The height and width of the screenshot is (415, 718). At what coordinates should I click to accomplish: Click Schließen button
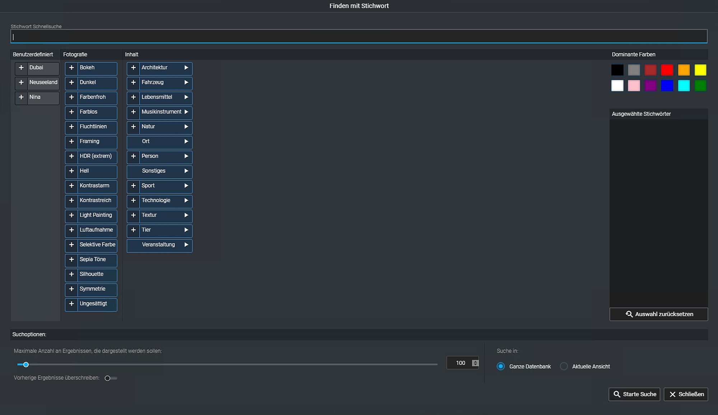[686, 394]
